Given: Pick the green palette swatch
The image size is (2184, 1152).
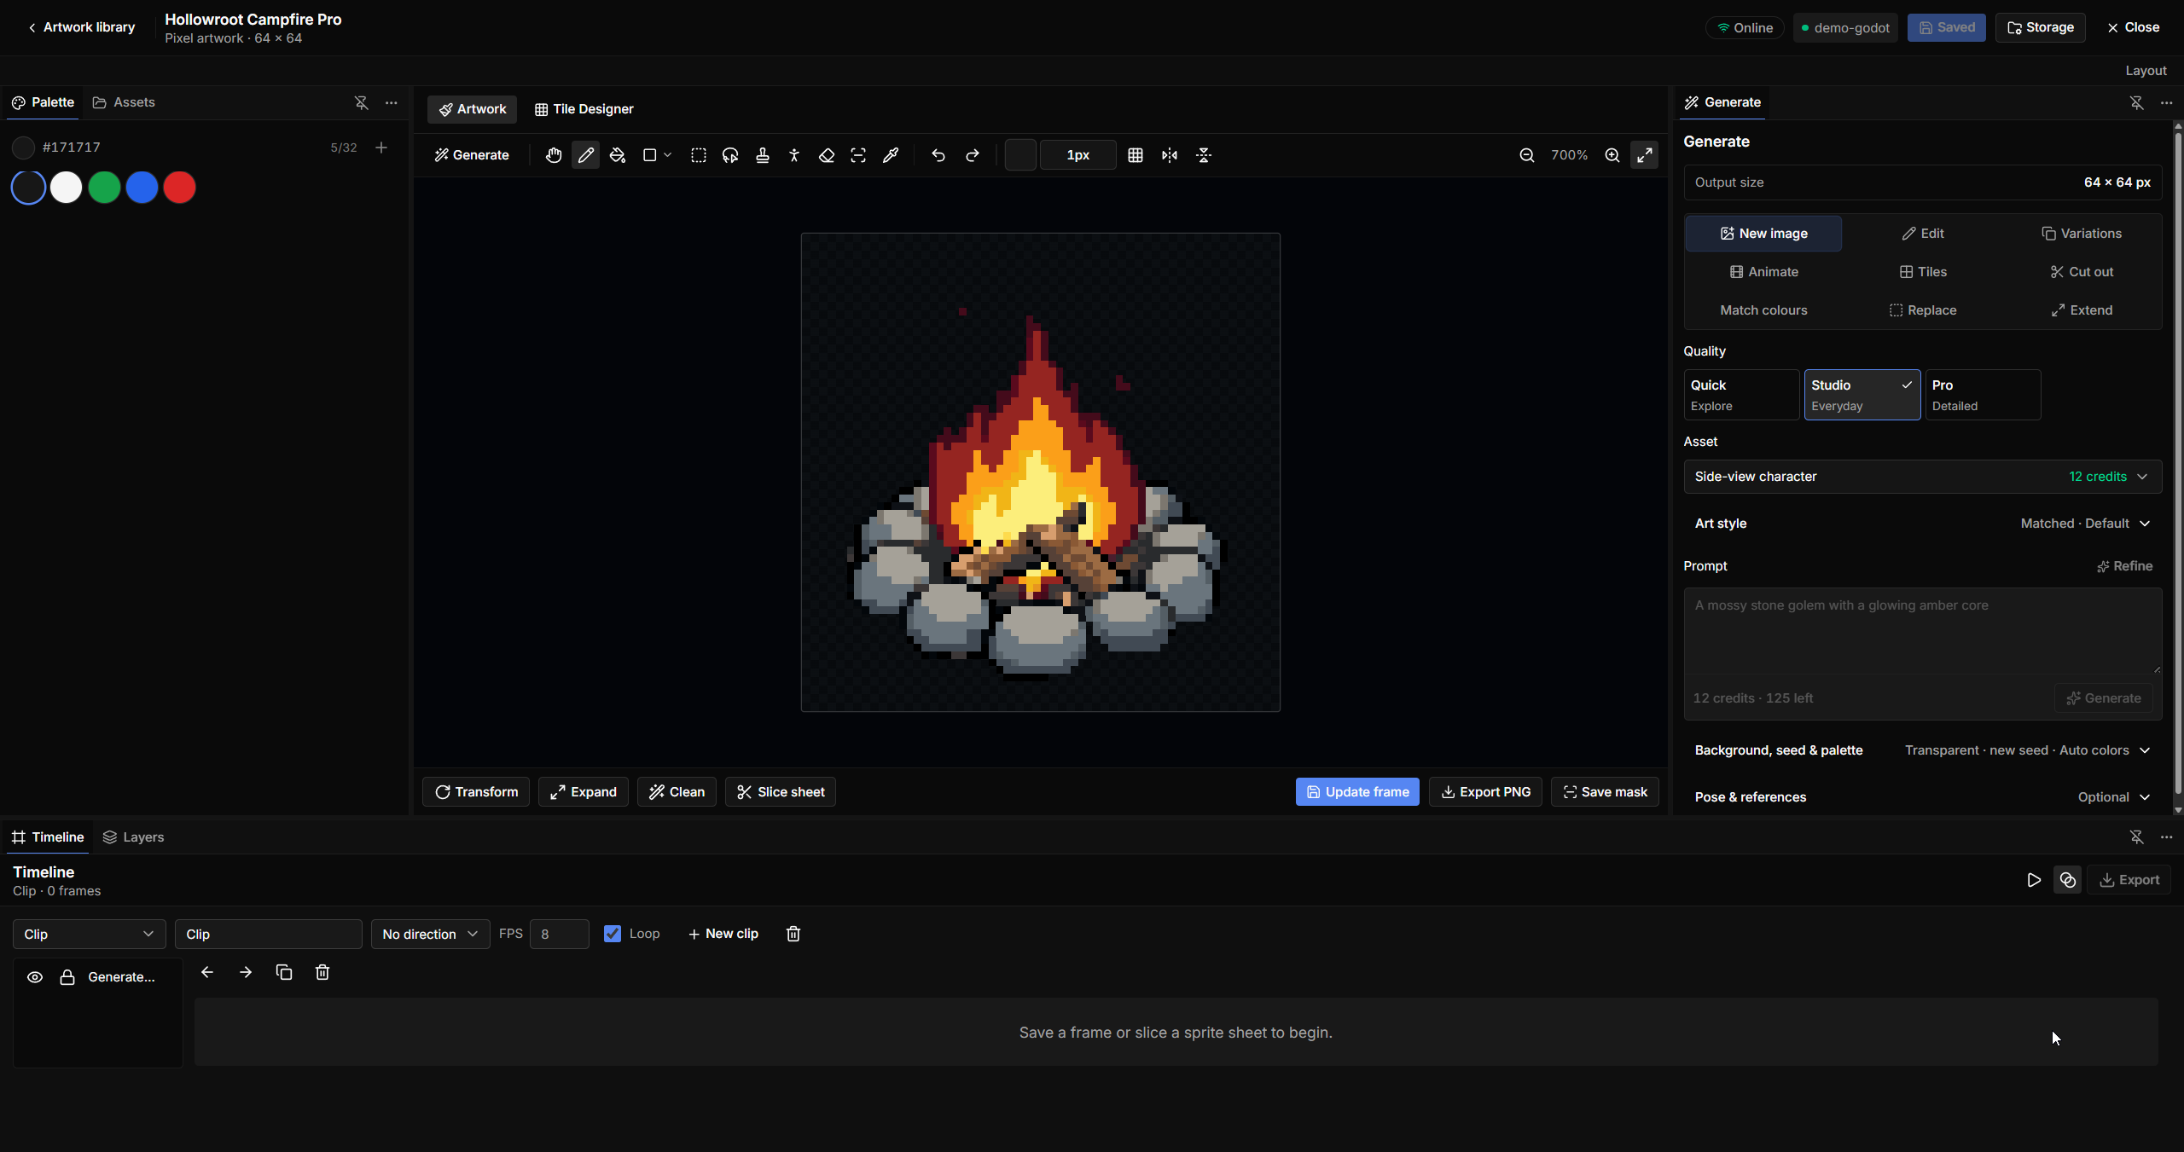Looking at the screenshot, I should (x=104, y=188).
